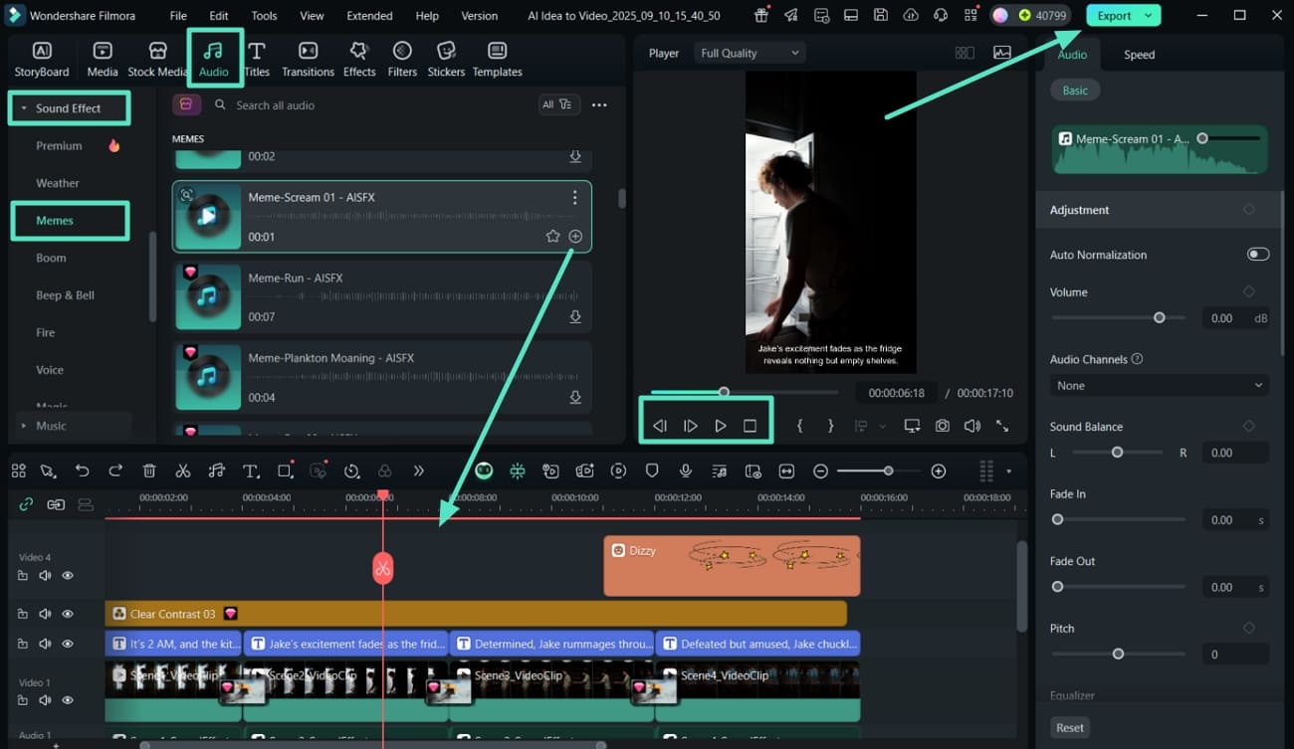1294x749 pixels.
Task: Lock the Video 4 track
Action: pos(23,576)
